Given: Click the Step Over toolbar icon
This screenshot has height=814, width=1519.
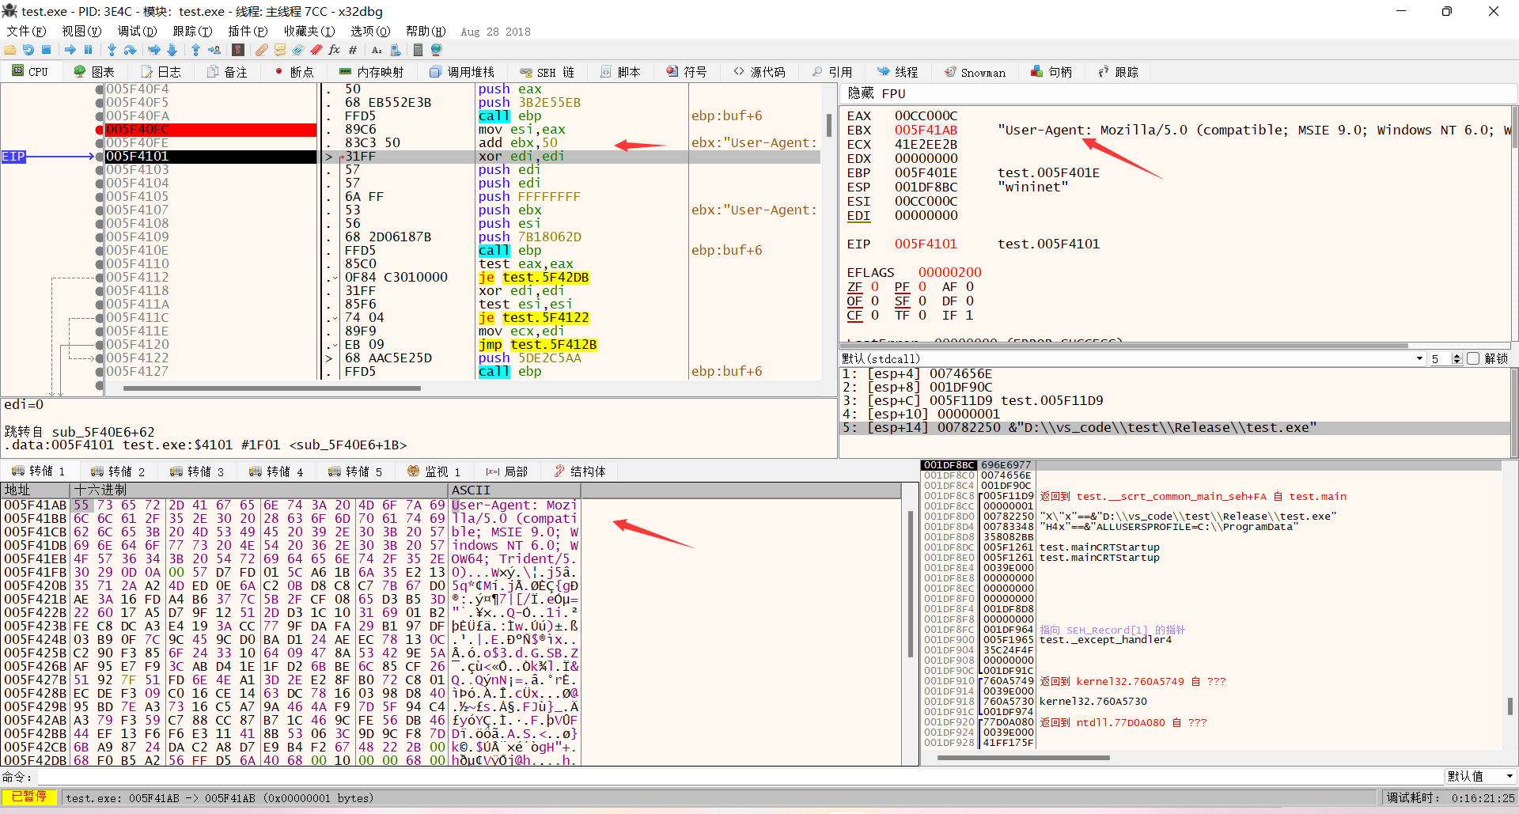Looking at the screenshot, I should point(131,50).
